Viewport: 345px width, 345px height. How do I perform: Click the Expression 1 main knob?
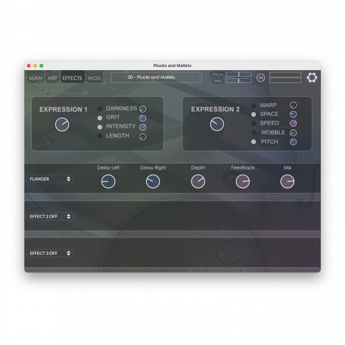(x=62, y=125)
